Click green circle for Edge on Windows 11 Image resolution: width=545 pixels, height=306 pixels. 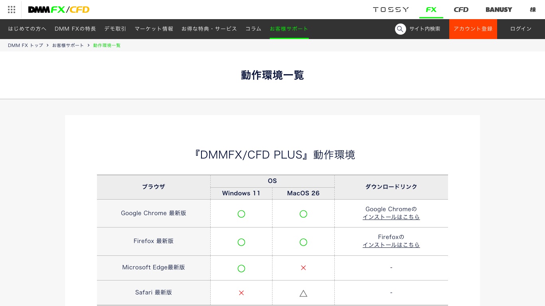241,269
